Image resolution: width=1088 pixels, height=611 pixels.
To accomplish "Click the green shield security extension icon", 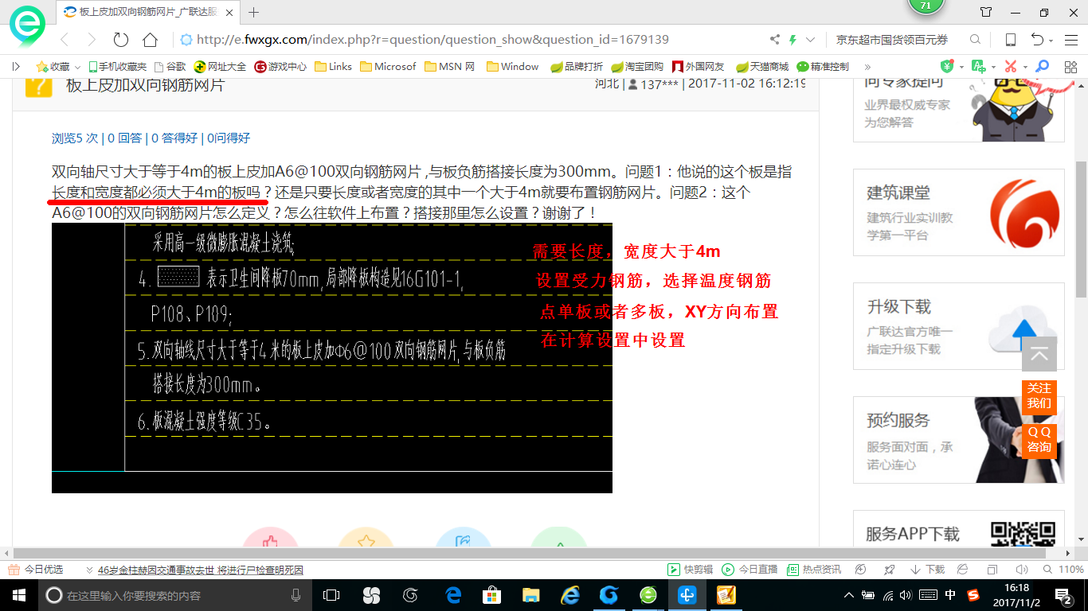I will (948, 67).
